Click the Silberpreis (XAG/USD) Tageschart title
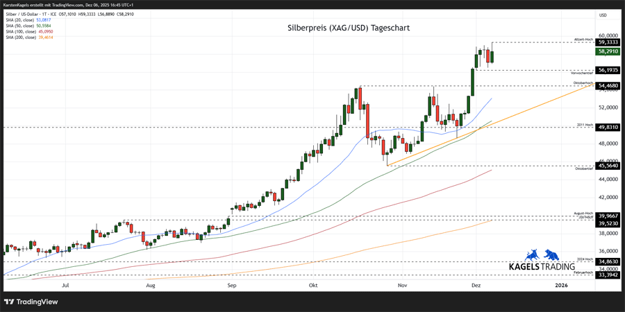This screenshot has width=625, height=312. coord(349,28)
